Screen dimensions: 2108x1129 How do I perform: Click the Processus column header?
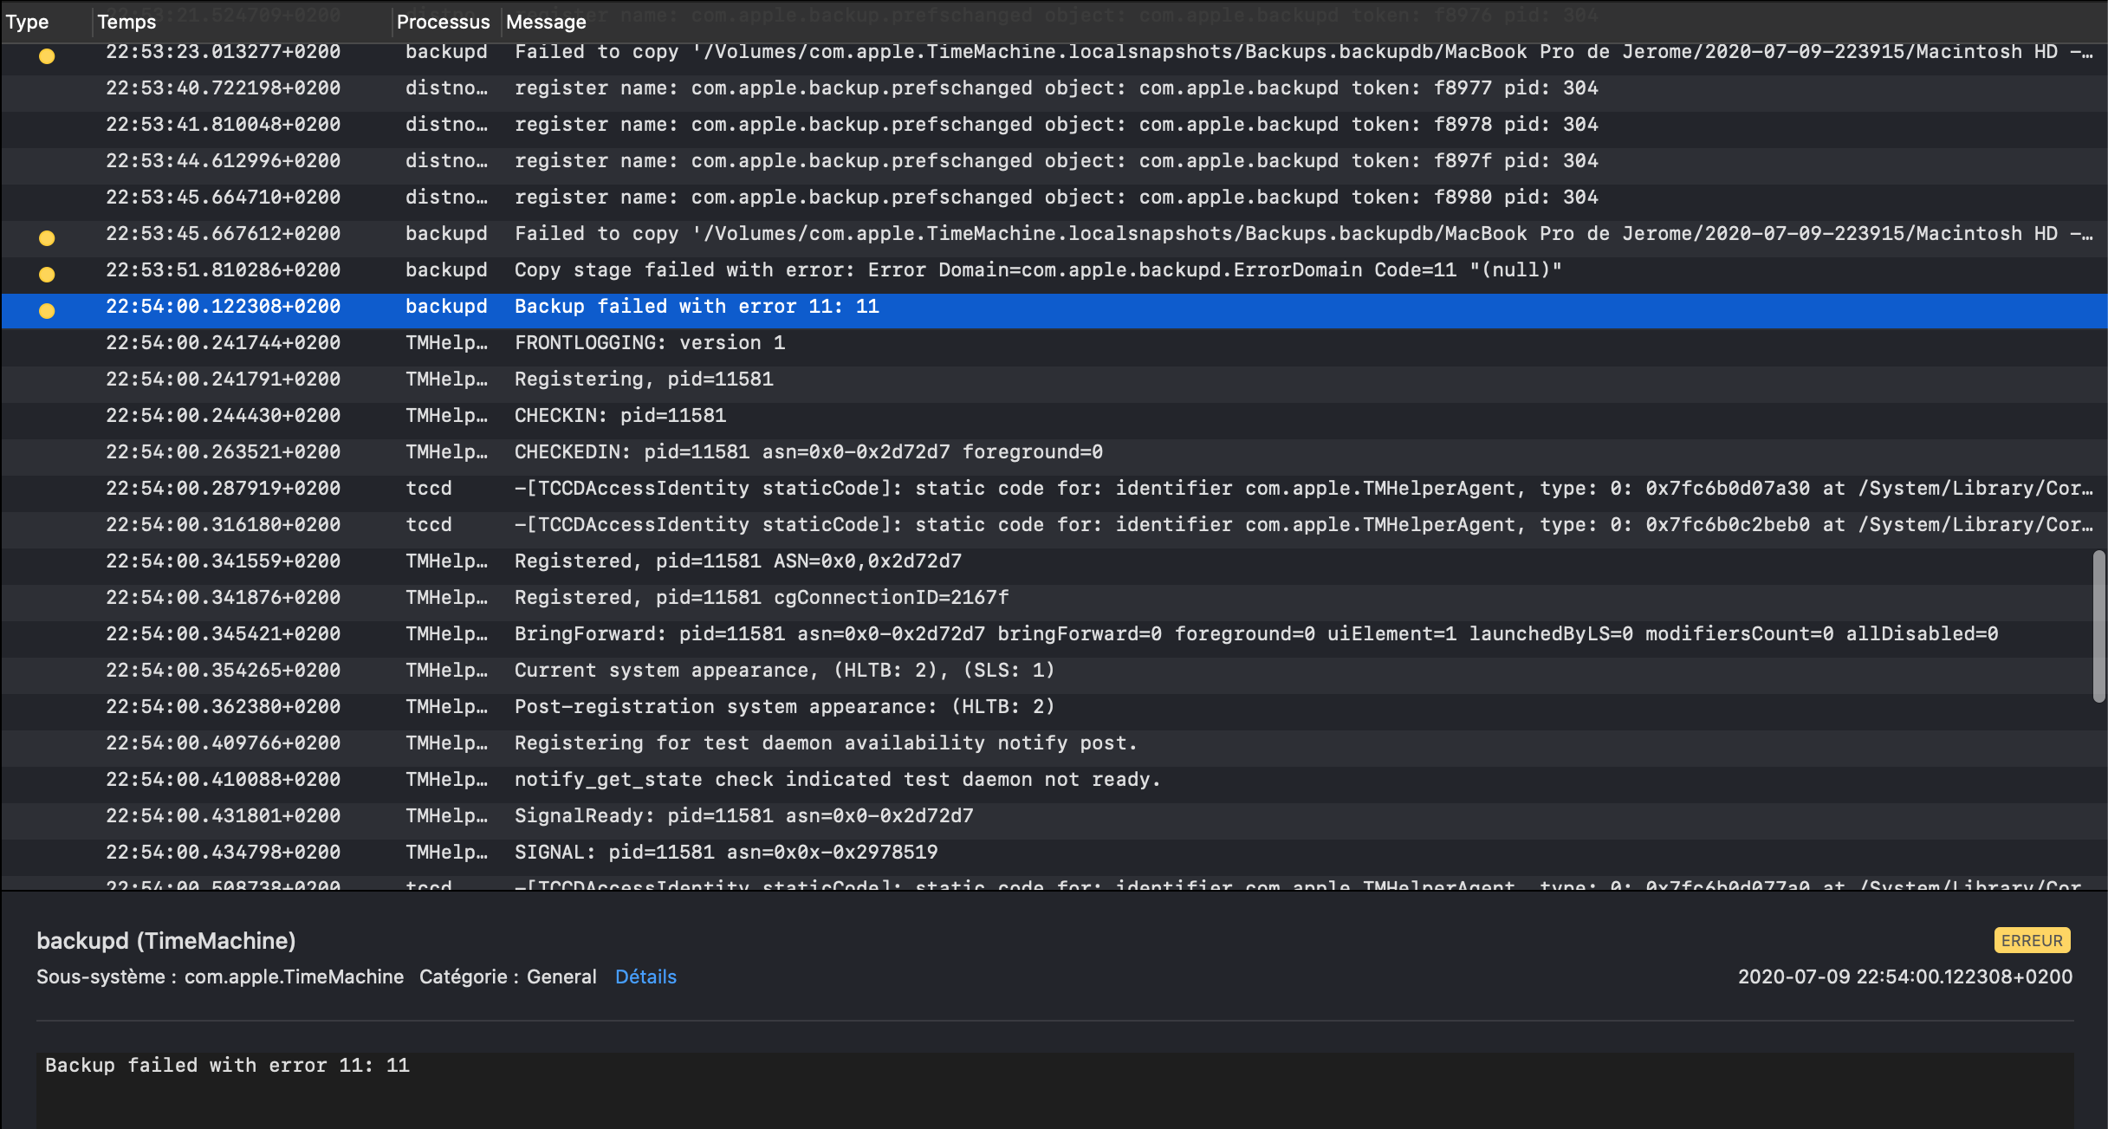(443, 22)
